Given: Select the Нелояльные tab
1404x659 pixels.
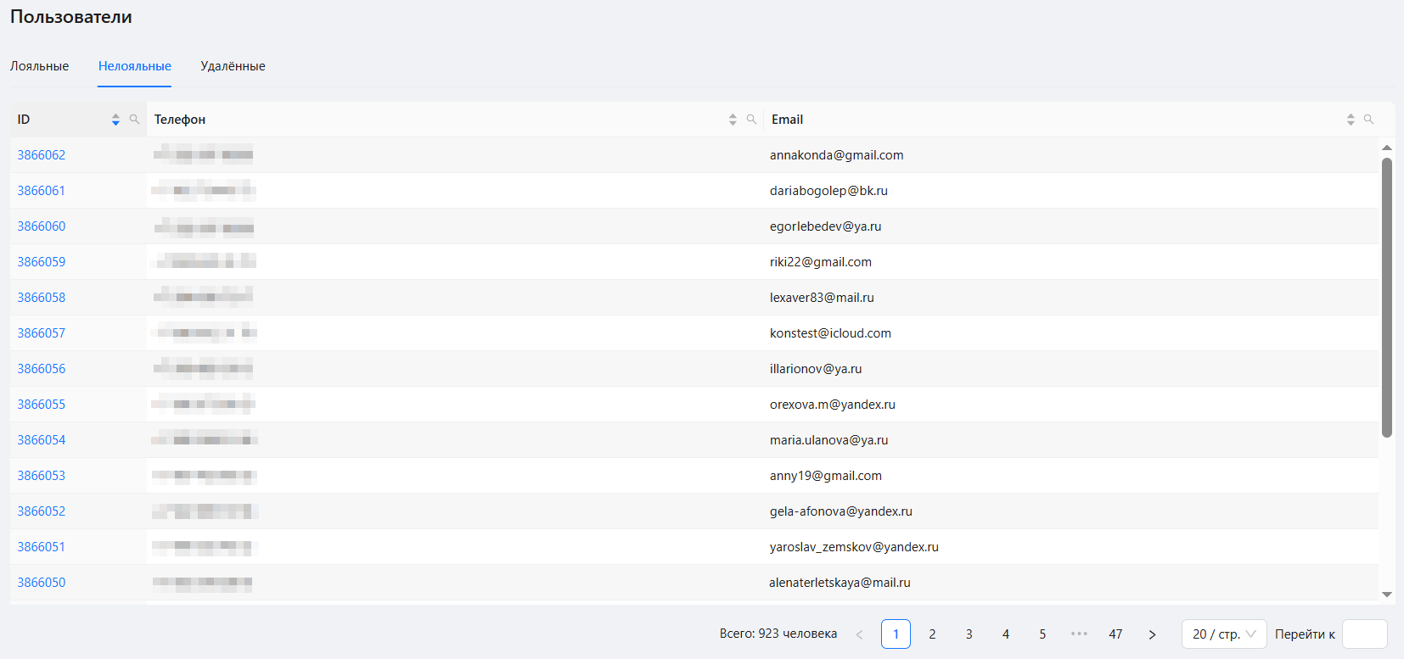Looking at the screenshot, I should [135, 66].
